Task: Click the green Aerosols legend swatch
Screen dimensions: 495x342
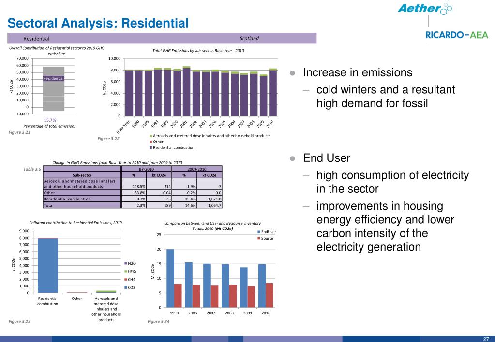Action: (151, 136)
